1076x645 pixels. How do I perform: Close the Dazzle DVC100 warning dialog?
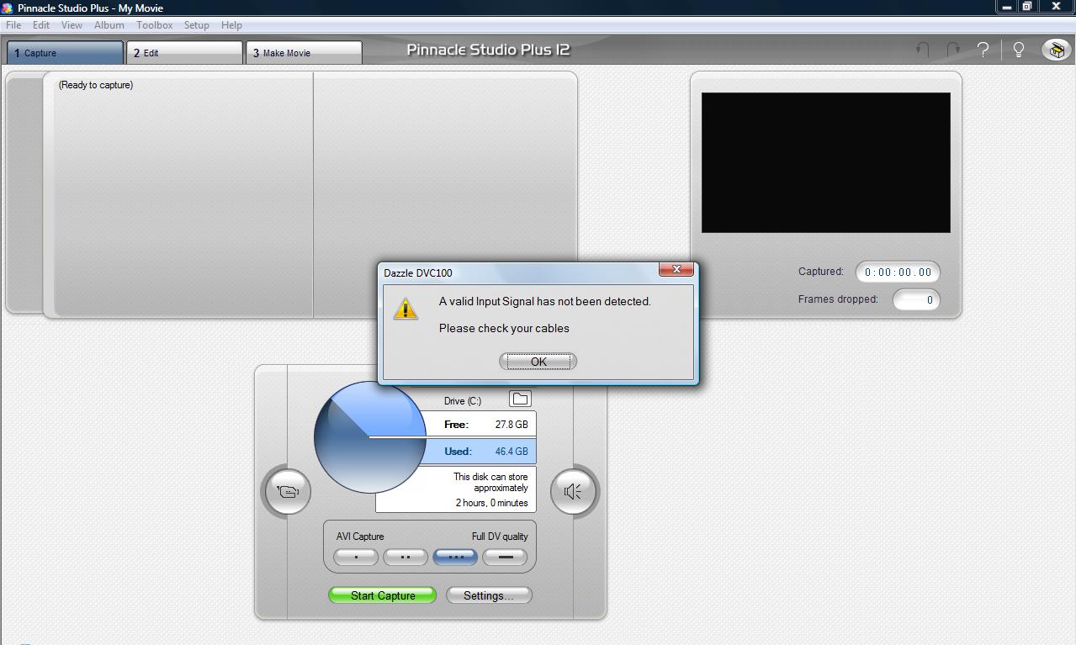click(x=676, y=269)
